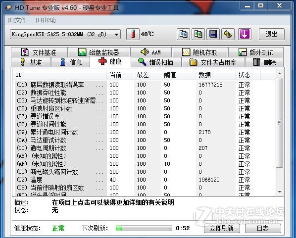Viewport: 296px width, 238px height.
Task: Switch to the 额外测试 tab
Action: pyautogui.click(x=256, y=52)
